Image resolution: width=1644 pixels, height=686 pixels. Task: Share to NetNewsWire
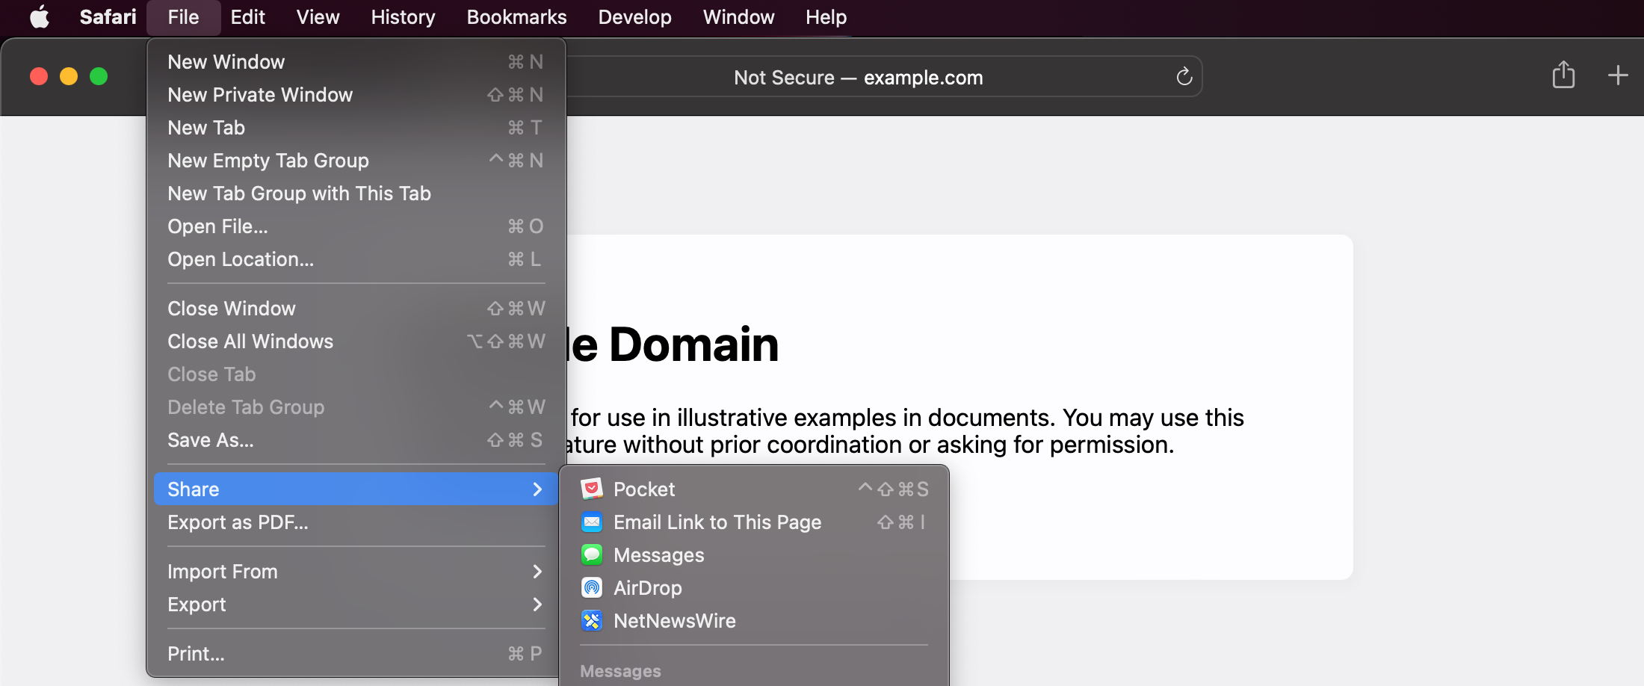click(754, 621)
